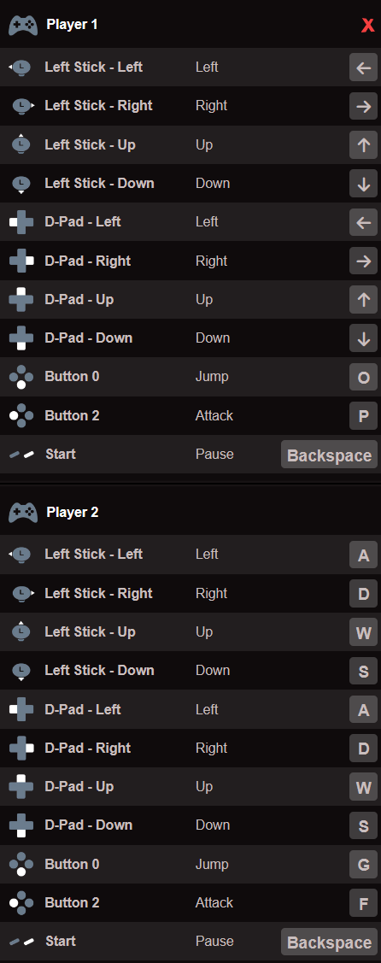381x963 pixels.
Task: Click Player 1 Start icon
Action: pyautogui.click(x=21, y=455)
